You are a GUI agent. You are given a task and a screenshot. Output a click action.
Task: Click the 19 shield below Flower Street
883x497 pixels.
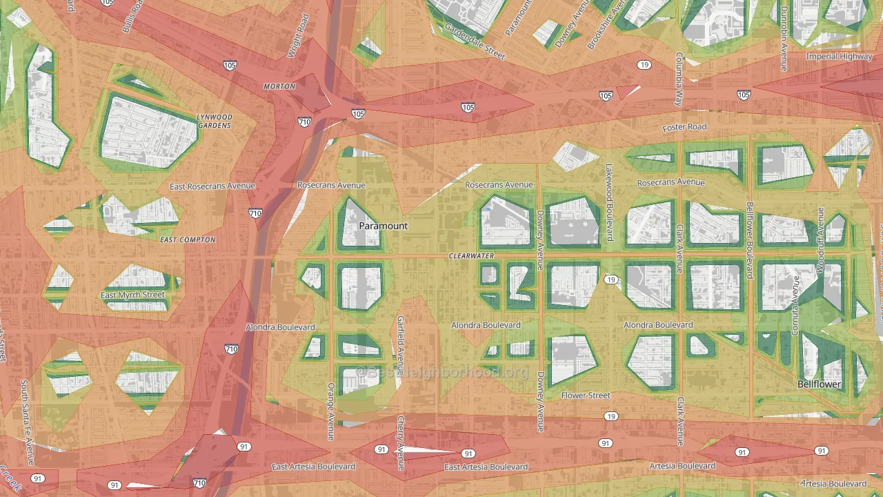coord(611,416)
